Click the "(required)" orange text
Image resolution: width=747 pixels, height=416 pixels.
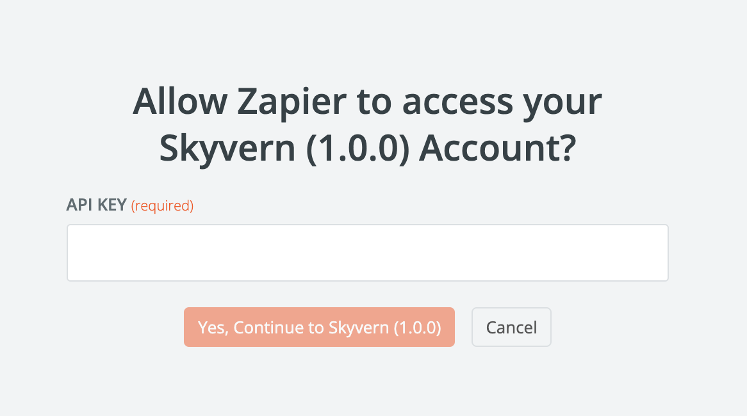pyautogui.click(x=162, y=206)
